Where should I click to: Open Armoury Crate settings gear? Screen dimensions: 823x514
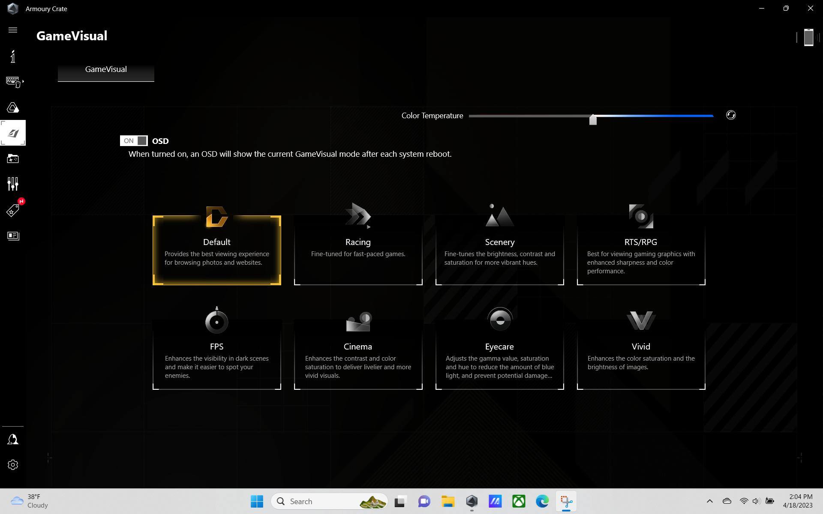[x=13, y=465]
